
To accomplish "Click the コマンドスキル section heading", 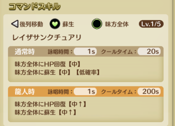I will click(x=35, y=7).
